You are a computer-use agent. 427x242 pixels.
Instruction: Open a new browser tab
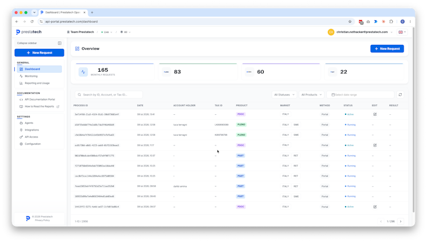(92, 12)
